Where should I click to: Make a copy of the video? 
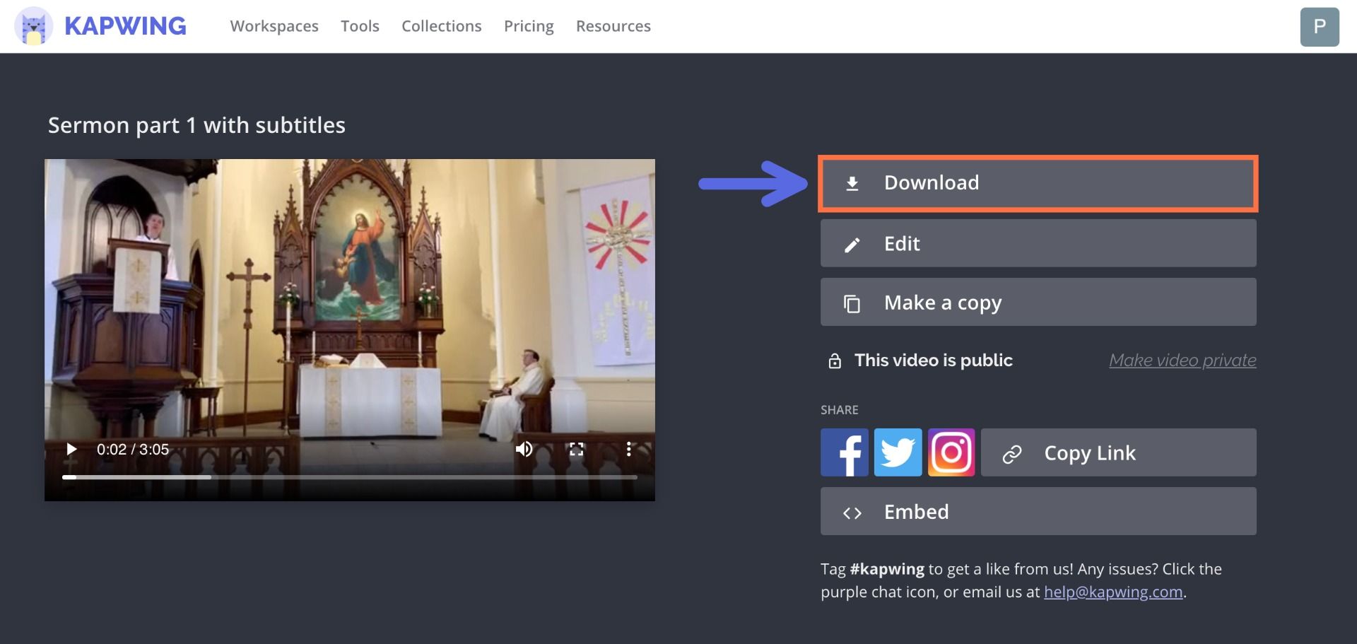[x=1038, y=303]
